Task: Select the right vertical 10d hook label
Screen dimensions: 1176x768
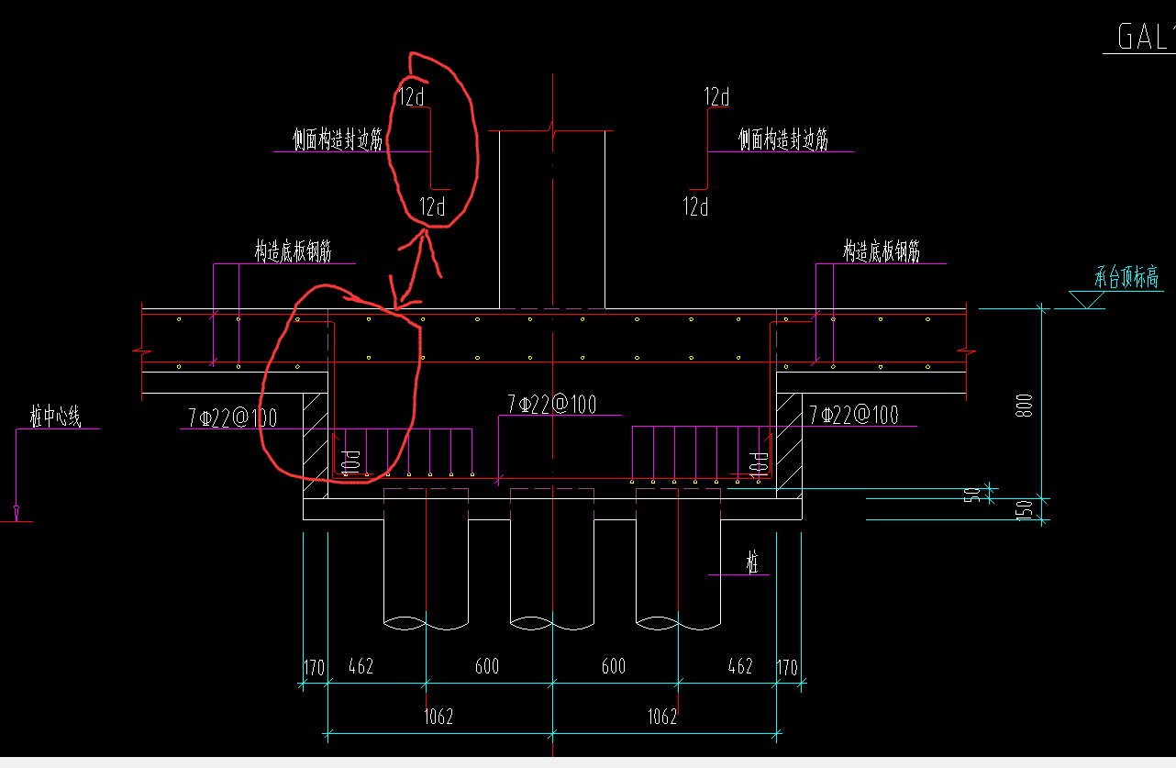Action: pos(759,463)
